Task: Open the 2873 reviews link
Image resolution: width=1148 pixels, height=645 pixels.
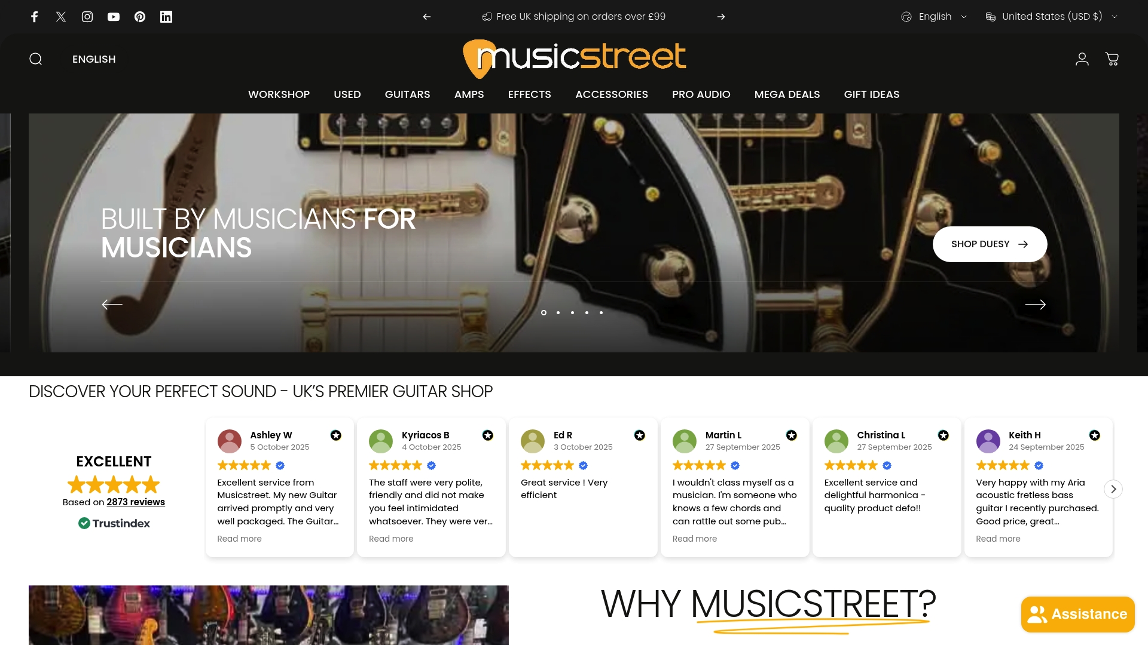Action: [x=136, y=502]
